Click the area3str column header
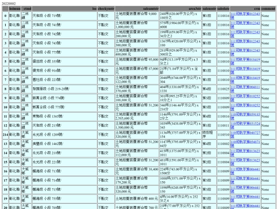This screenshot has width=278, height=209. (181, 9)
